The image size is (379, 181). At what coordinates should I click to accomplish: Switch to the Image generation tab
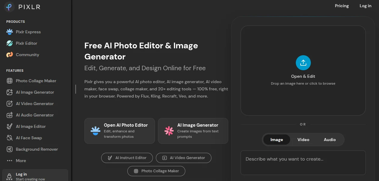[x=277, y=140]
